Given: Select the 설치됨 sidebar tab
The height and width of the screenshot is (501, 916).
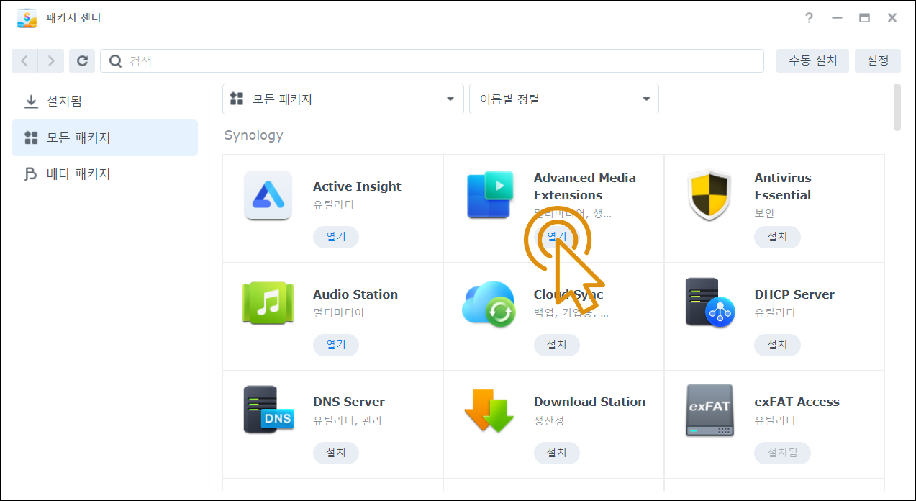Looking at the screenshot, I should pos(104,101).
